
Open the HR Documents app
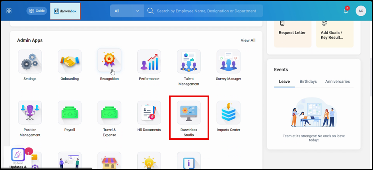(149, 113)
